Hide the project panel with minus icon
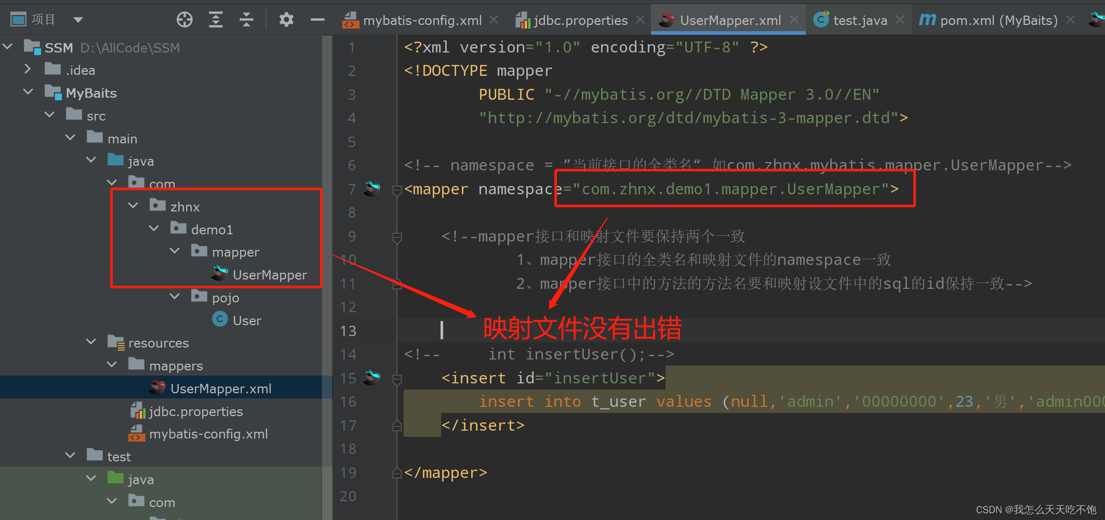Image resolution: width=1105 pixels, height=520 pixels. (x=317, y=20)
